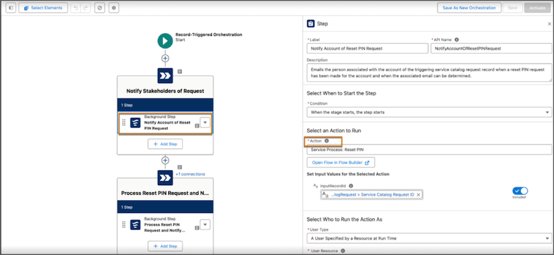The height and width of the screenshot is (255, 554).
Task: Click info icon next to User Resource
Action: tap(342, 251)
